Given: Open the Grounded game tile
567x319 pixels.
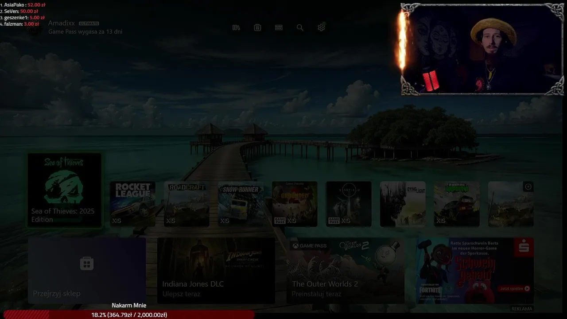Looking at the screenshot, I should (295, 204).
